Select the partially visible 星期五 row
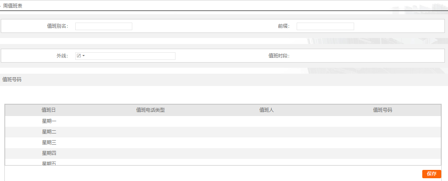Viewport: 448px width, 181px height. tap(223, 162)
